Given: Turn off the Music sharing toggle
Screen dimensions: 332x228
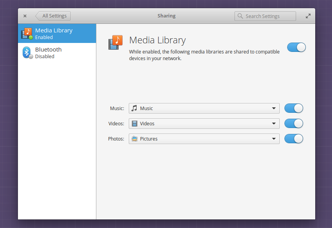Looking at the screenshot, I should [294, 108].
